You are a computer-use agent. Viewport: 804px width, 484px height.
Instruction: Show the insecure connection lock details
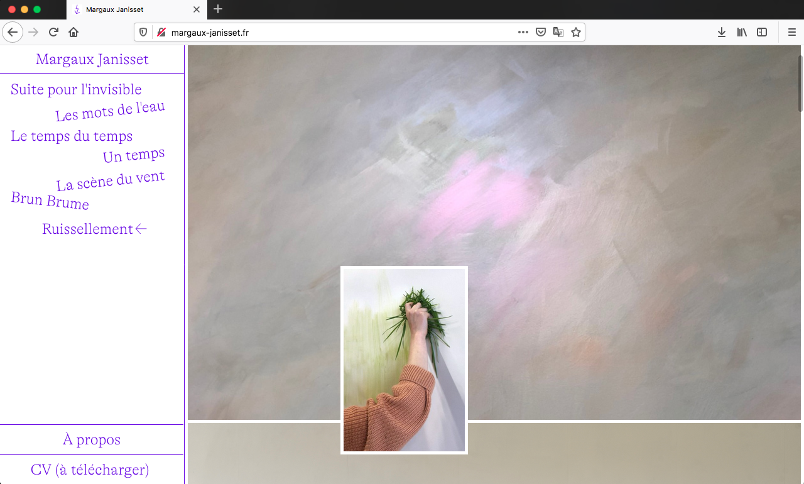(x=161, y=32)
